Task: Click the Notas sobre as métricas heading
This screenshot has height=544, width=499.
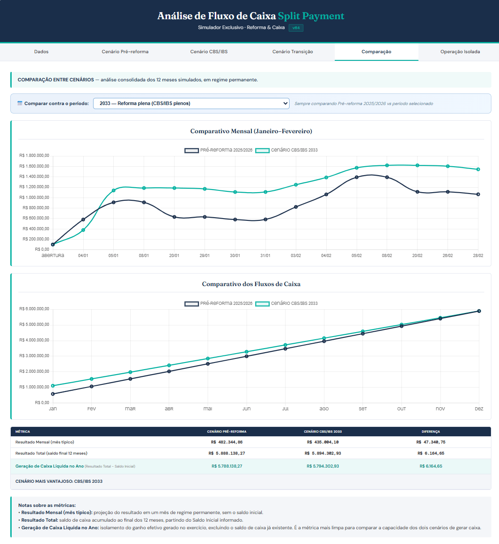Action: 47,505
